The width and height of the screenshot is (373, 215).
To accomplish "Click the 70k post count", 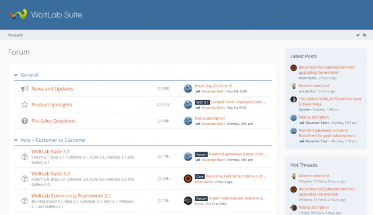I will click(x=163, y=201).
